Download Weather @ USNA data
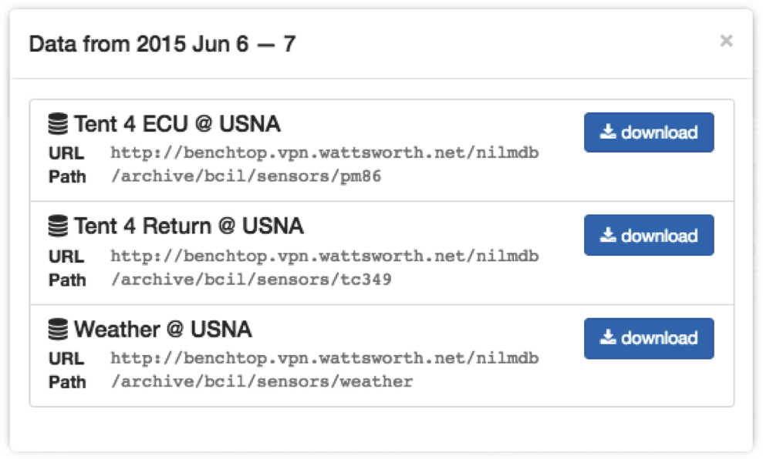 coord(649,338)
